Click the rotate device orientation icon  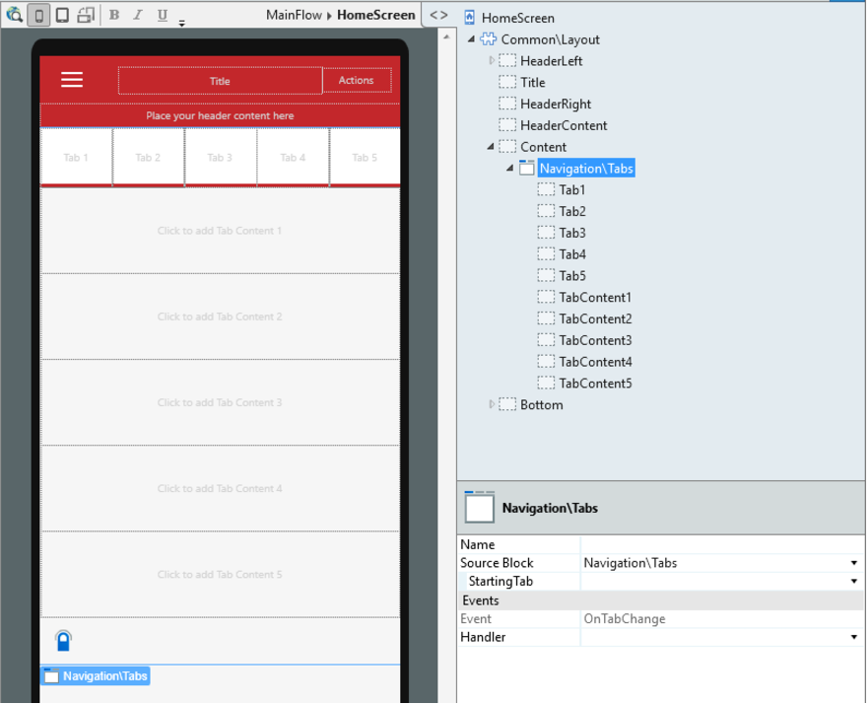86,15
